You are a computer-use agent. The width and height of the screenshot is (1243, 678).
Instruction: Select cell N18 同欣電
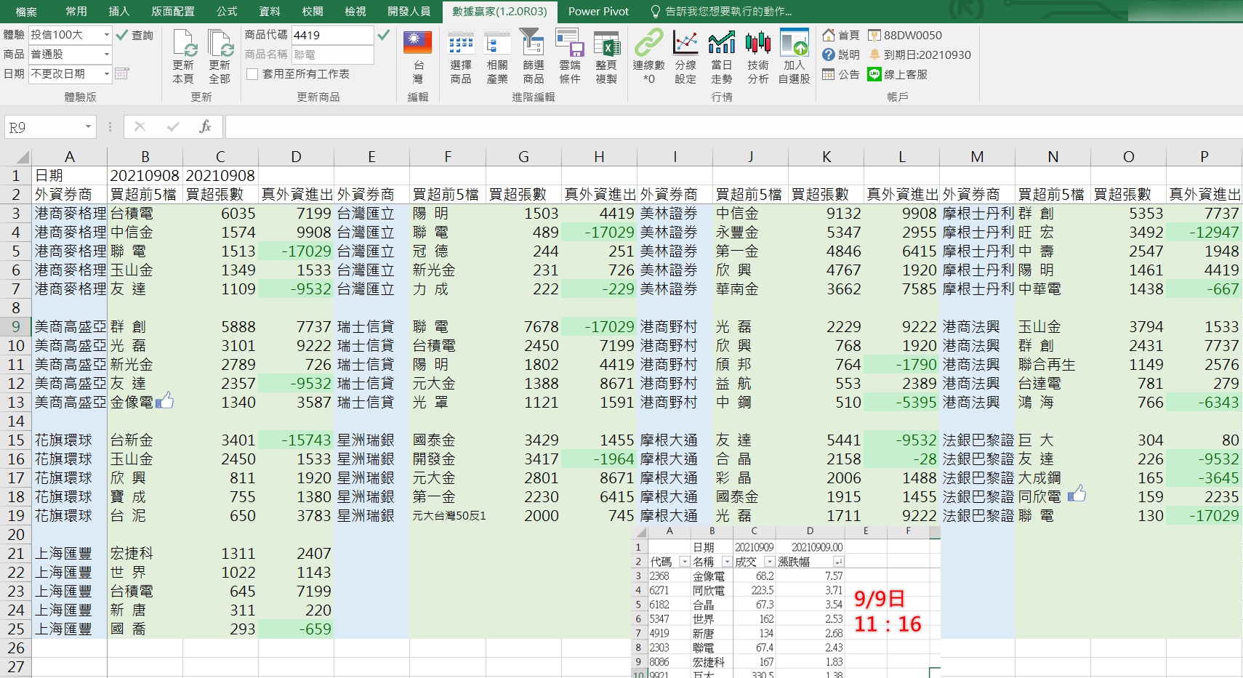point(1053,496)
